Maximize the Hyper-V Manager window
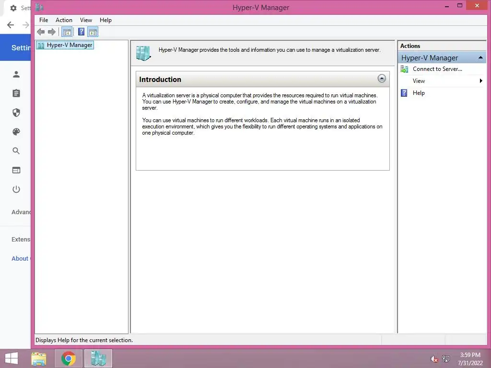Viewport: 491px width, 368px height. point(460,6)
